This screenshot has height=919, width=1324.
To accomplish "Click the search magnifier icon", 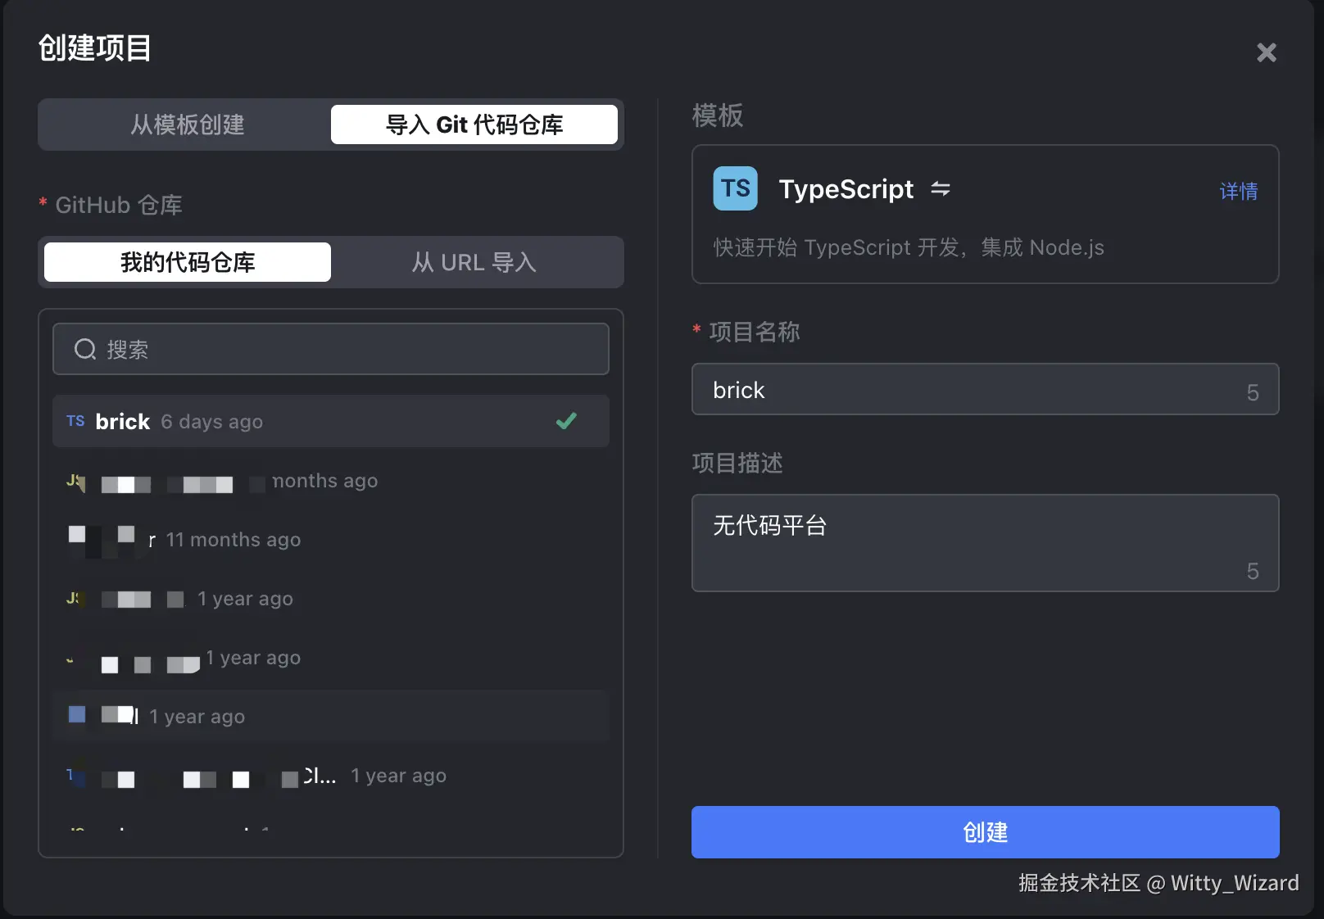I will click(85, 350).
